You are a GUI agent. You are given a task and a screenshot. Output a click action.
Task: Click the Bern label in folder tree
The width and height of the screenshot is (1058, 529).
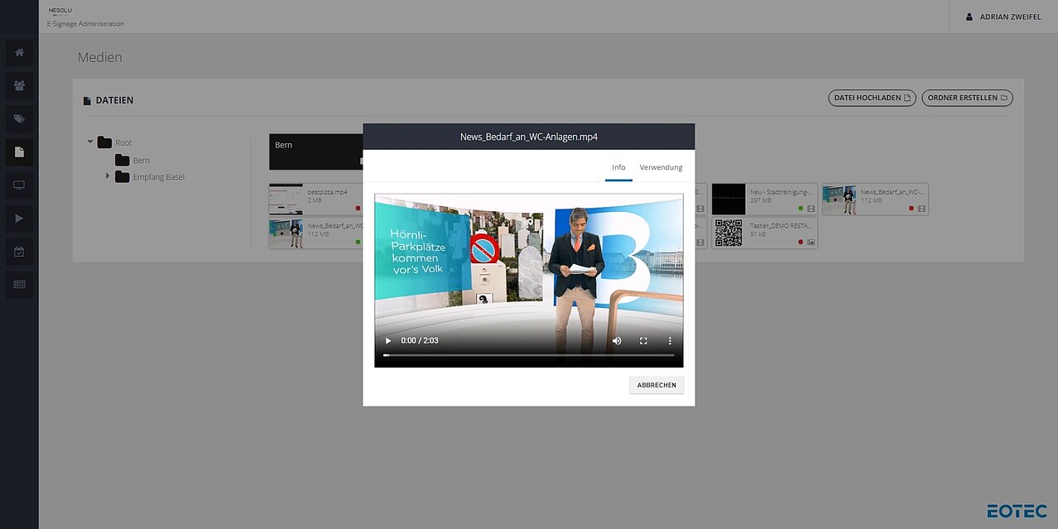point(142,160)
